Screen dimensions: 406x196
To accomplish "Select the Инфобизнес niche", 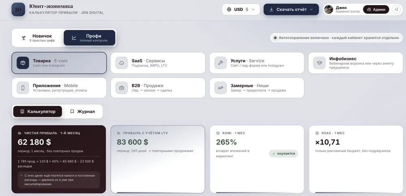I will click(356, 63).
